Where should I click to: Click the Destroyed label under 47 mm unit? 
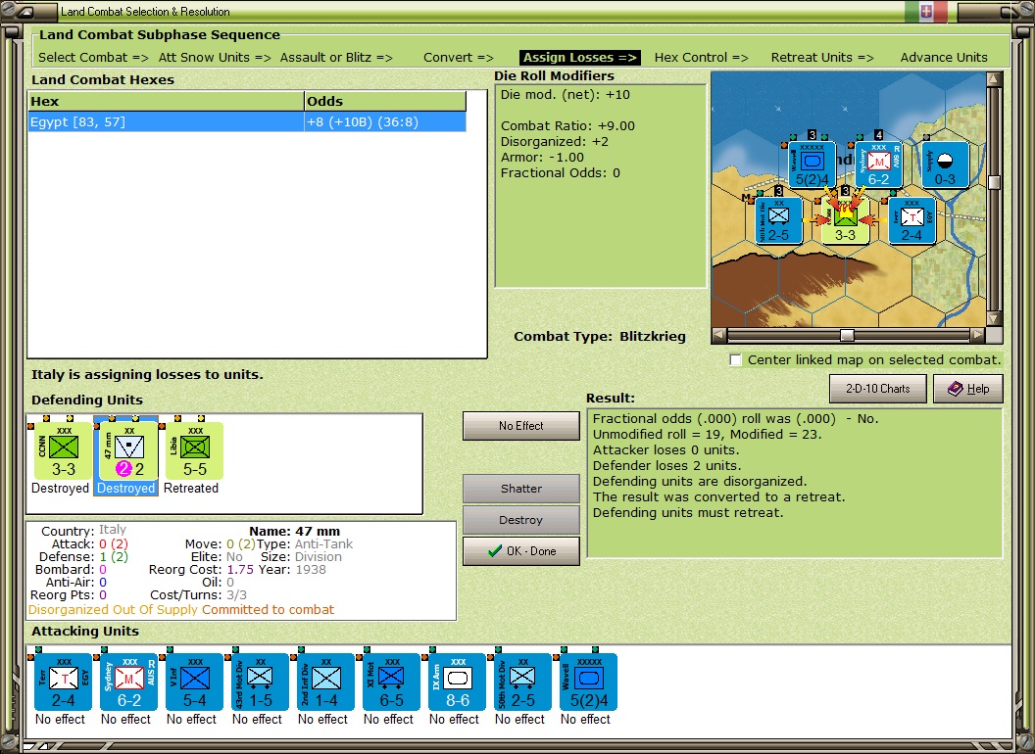pyautogui.click(x=126, y=489)
